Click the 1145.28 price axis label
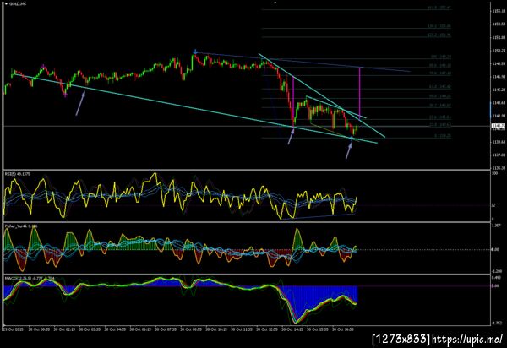This screenshot has height=348, width=507. (x=499, y=90)
